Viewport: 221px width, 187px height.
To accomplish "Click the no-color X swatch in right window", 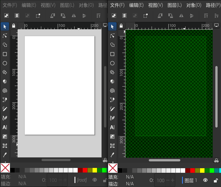I will pyautogui.click(x=113, y=168).
